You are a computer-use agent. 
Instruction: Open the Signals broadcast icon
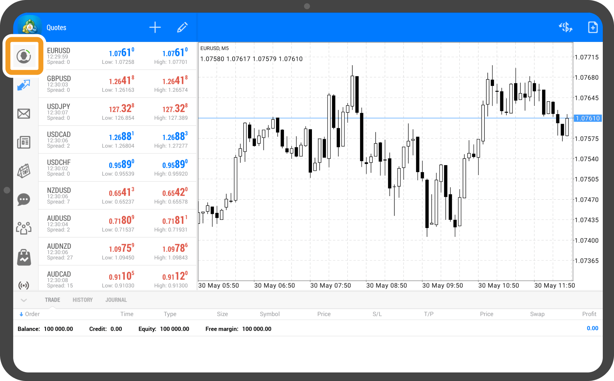click(x=24, y=285)
